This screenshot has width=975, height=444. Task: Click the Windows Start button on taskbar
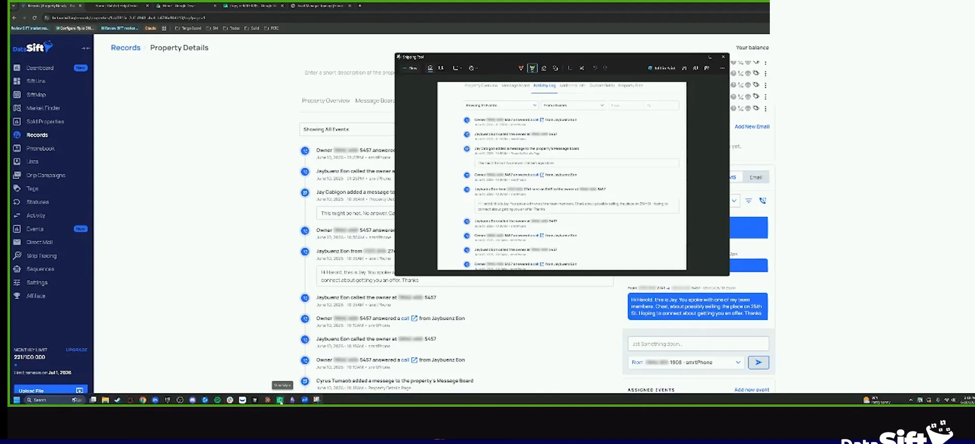[17, 400]
